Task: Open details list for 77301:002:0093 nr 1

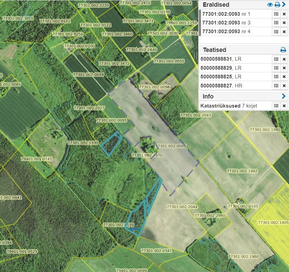Action: point(276,14)
